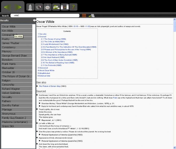Open the Richard Wagner result

[17, 89]
